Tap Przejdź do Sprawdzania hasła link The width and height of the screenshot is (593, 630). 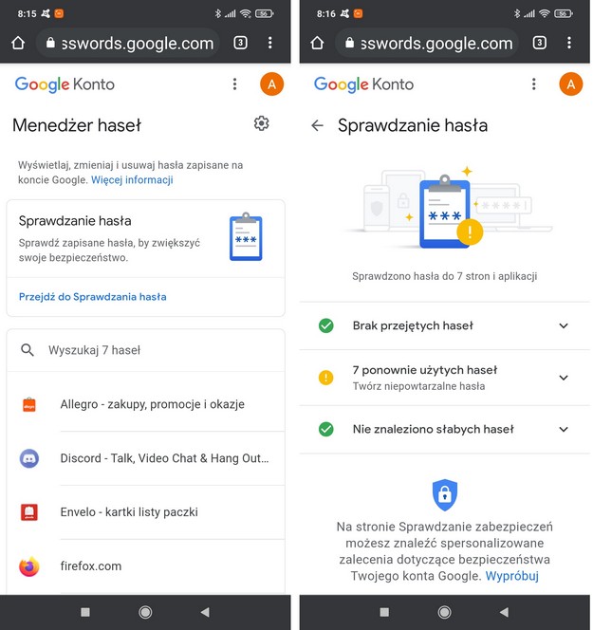coord(93,297)
